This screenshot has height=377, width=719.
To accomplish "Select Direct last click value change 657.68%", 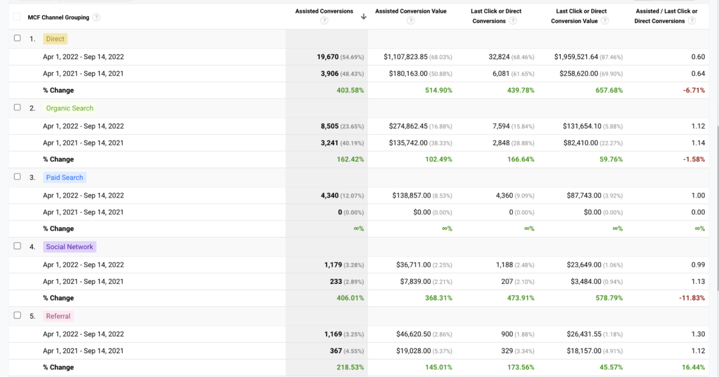I will pyautogui.click(x=609, y=90).
